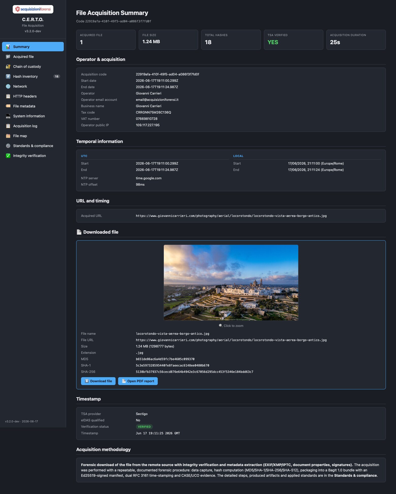Open HTTP headers page
Screen dimensions: 396x494
[33, 96]
